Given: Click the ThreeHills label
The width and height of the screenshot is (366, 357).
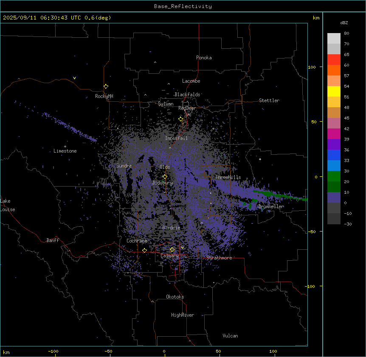Looking at the screenshot, I should point(228,177).
